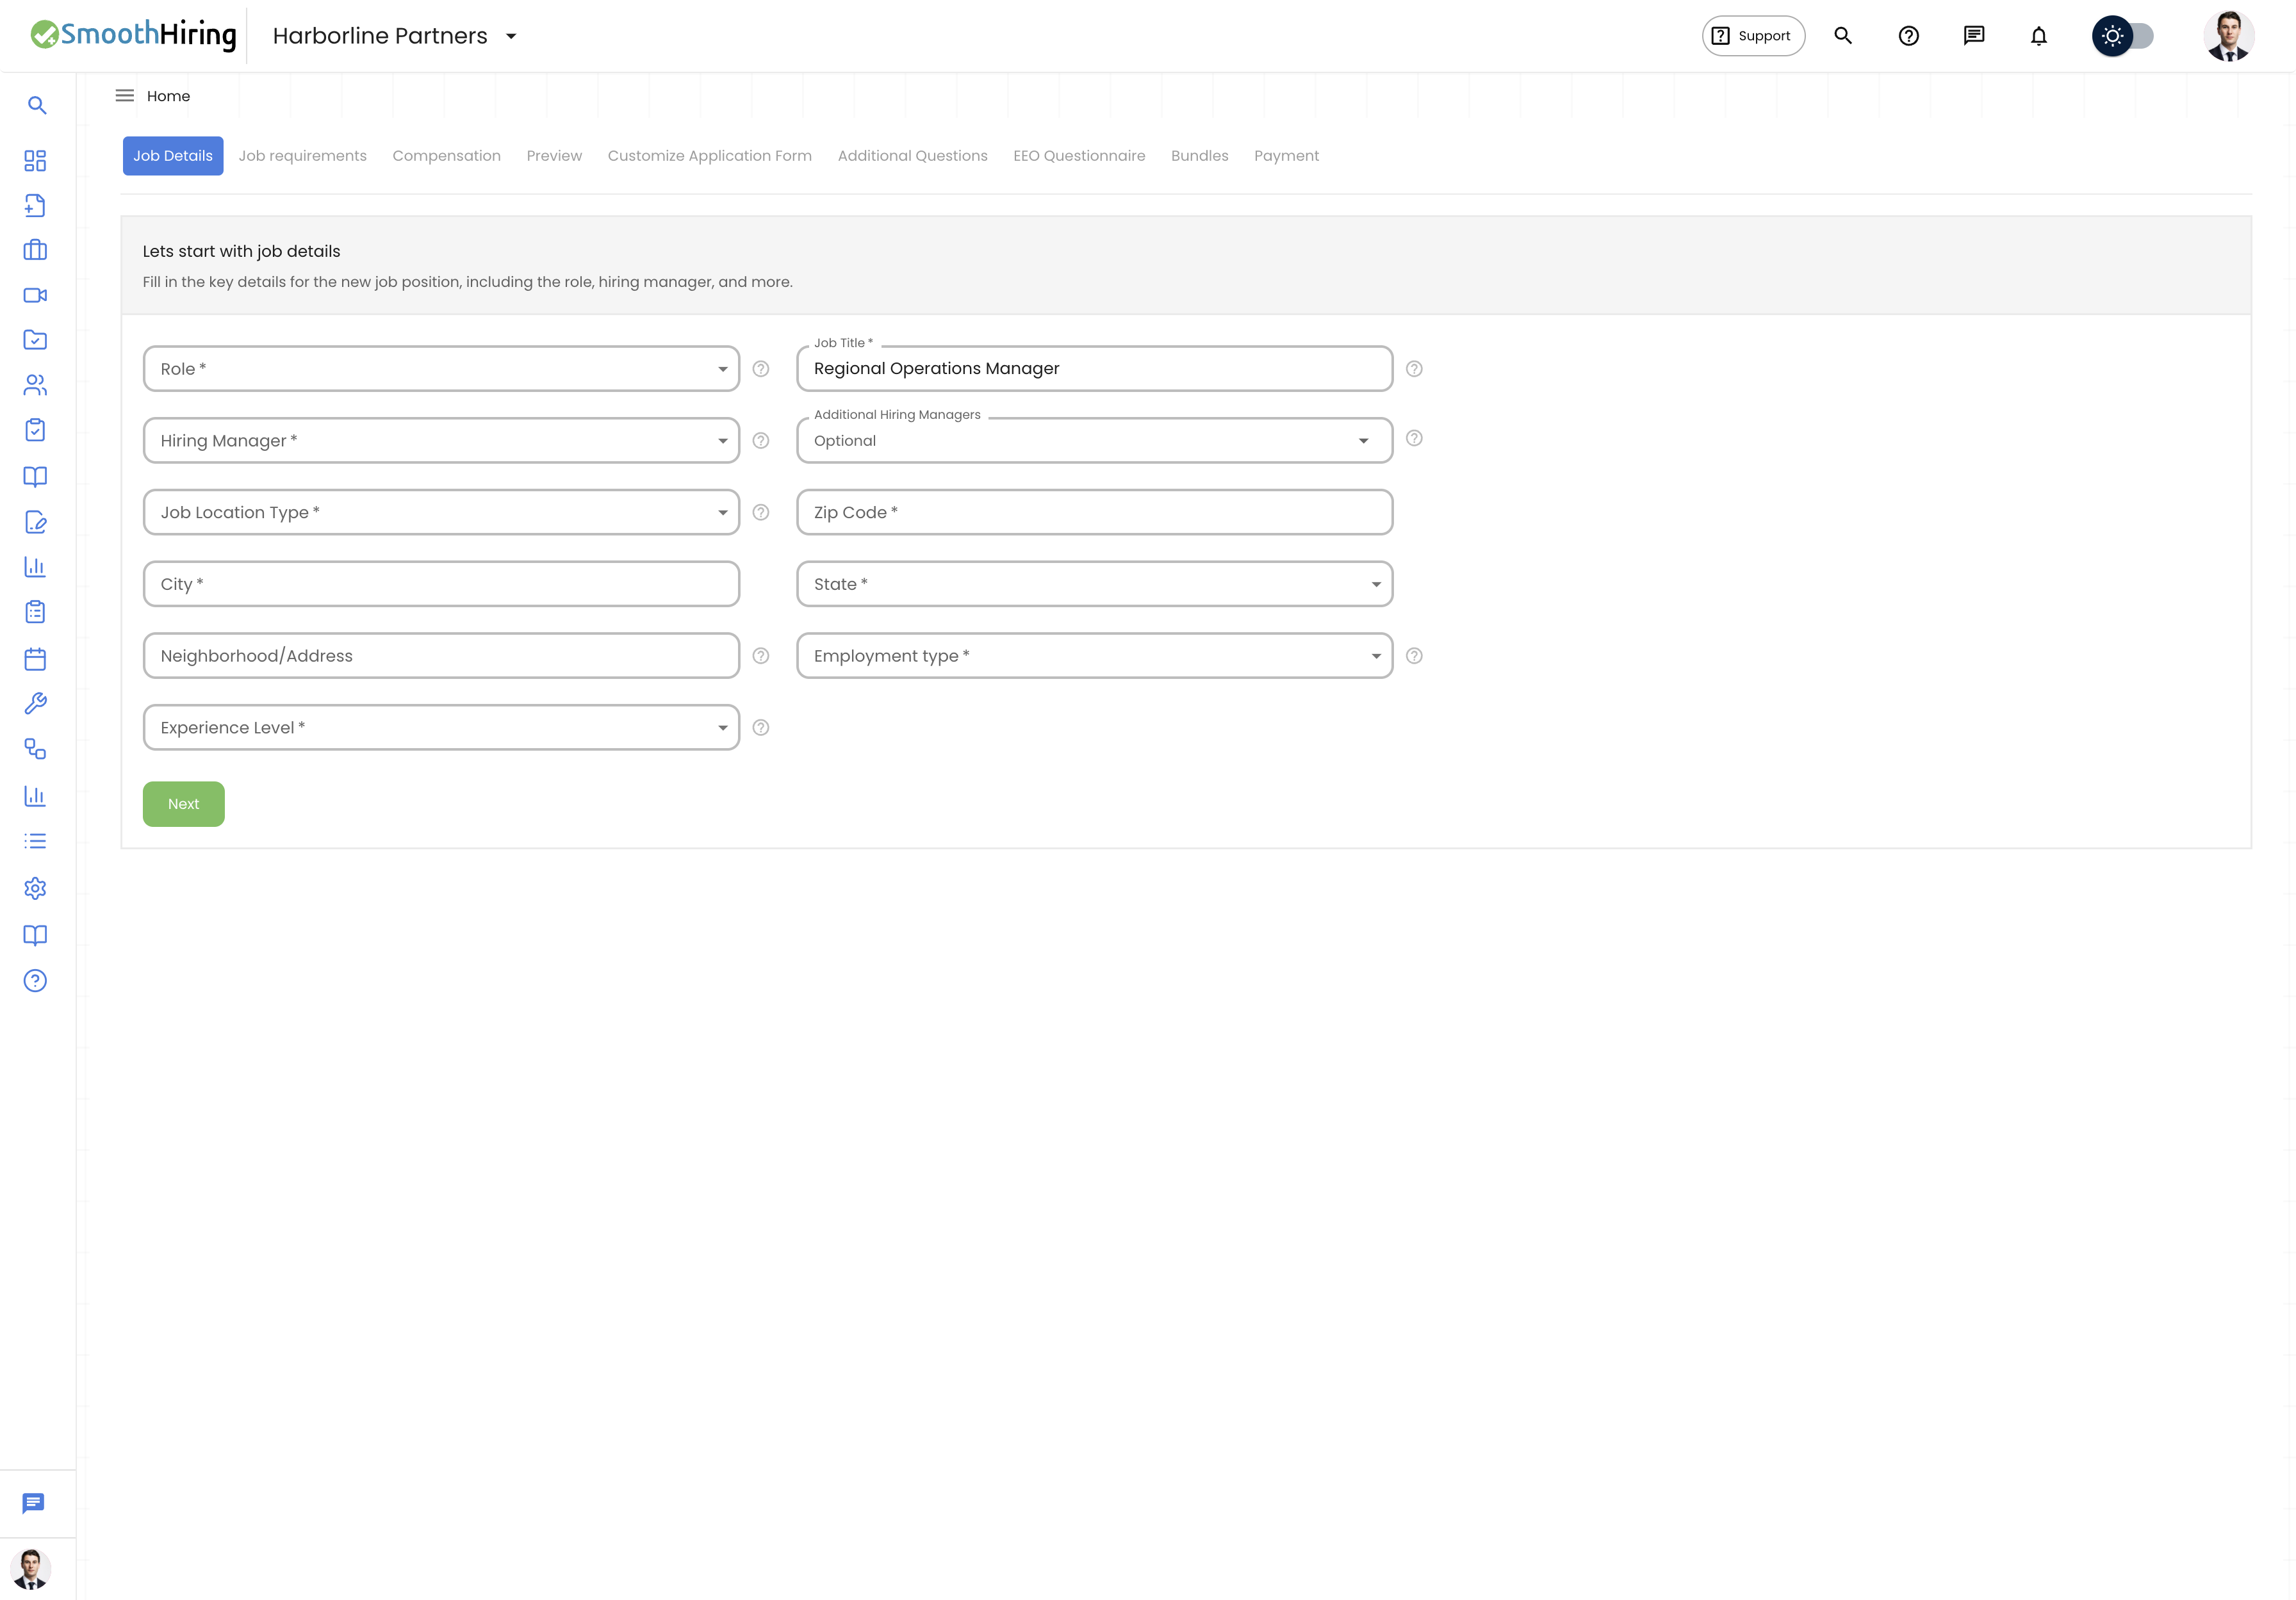
Task: Open the video camera icon in sidebar
Action: point(35,295)
